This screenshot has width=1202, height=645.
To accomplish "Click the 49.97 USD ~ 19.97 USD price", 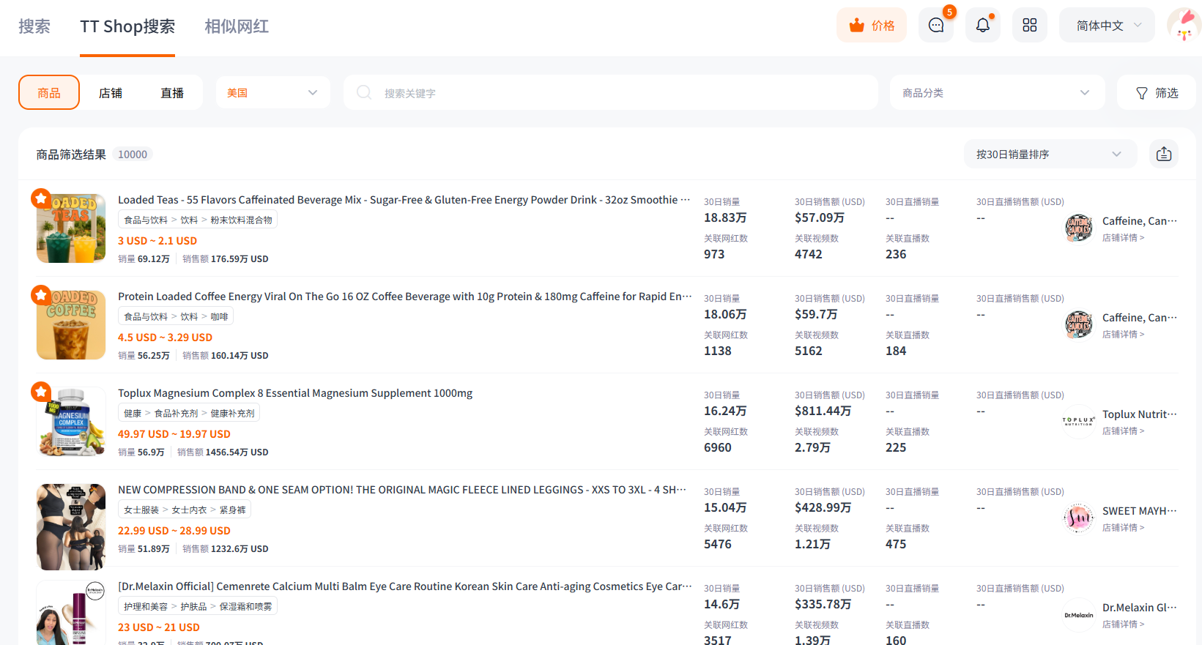I will point(174,434).
